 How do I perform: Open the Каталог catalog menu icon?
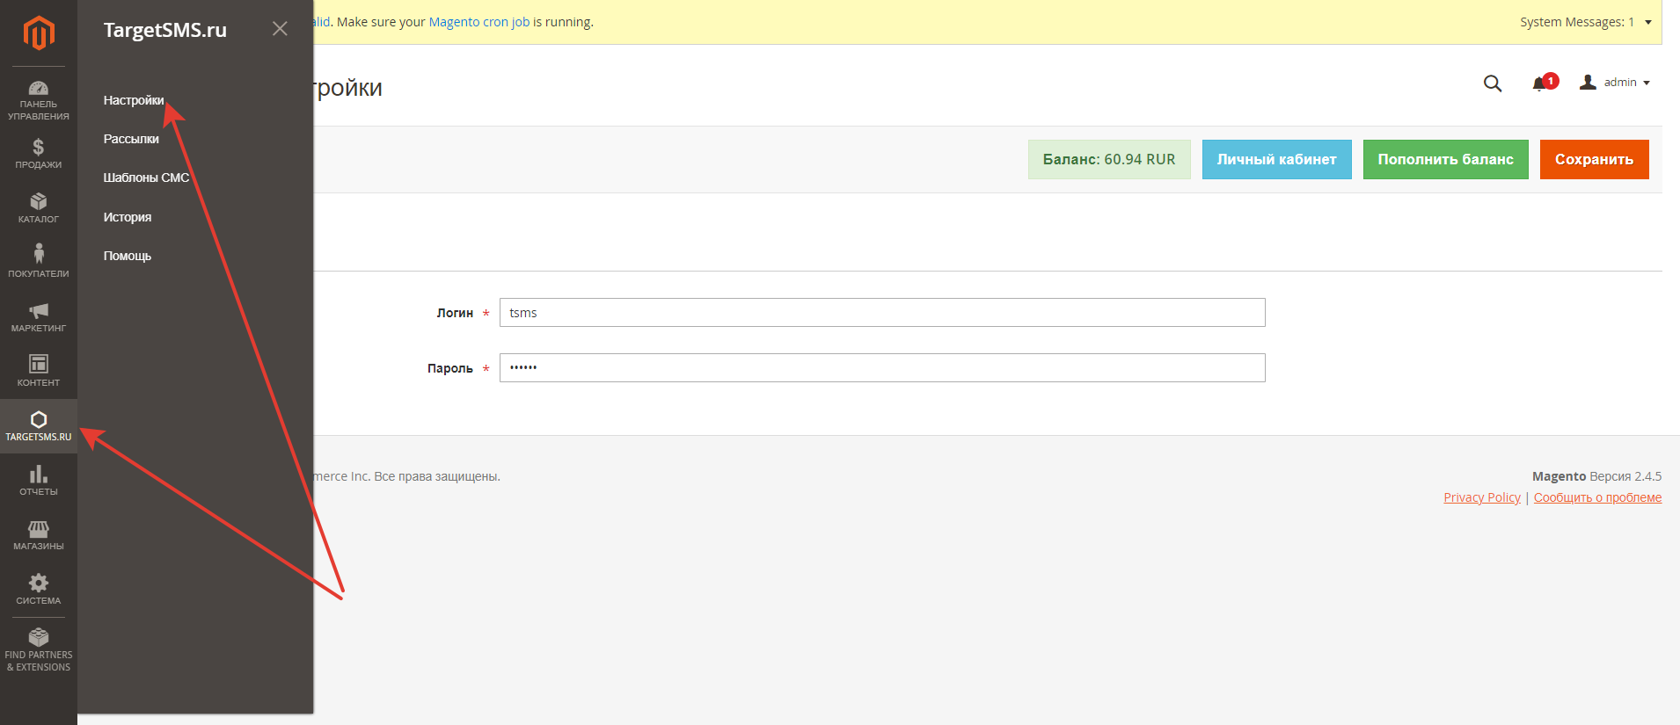(x=39, y=208)
